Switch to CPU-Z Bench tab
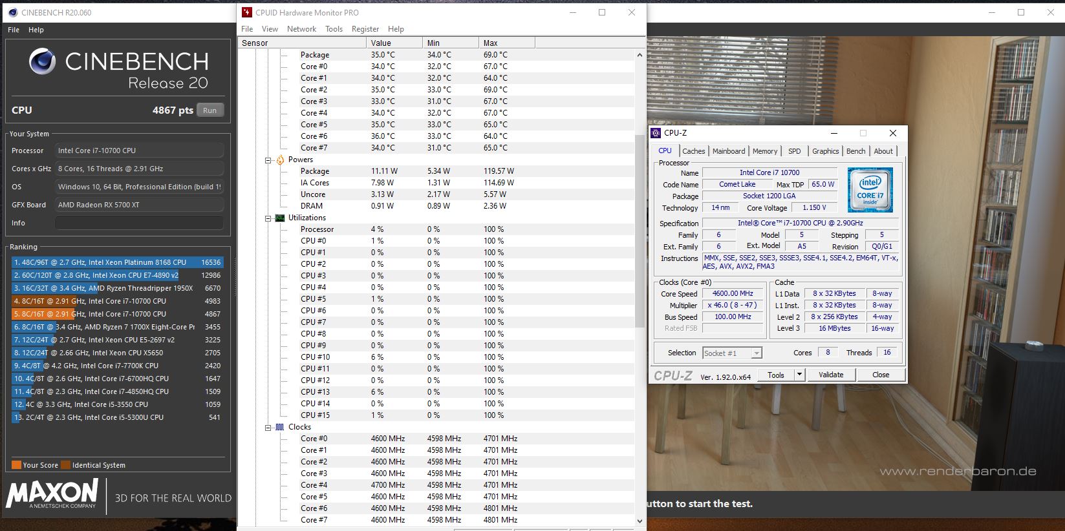The height and width of the screenshot is (531, 1065). [855, 151]
